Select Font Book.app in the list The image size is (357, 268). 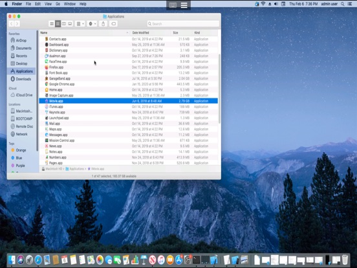click(129, 73)
